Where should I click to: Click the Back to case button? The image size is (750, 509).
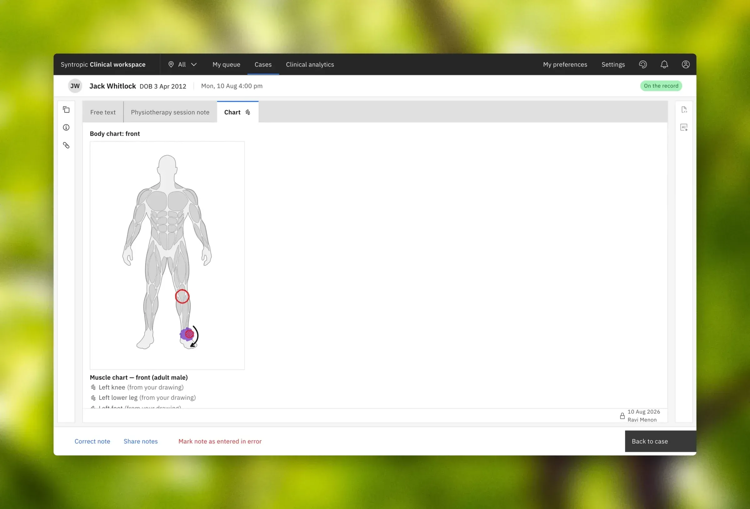coord(660,441)
